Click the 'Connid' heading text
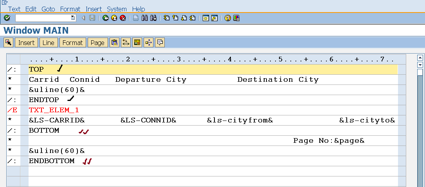Screen dimensions: 425x187 click(x=85, y=79)
